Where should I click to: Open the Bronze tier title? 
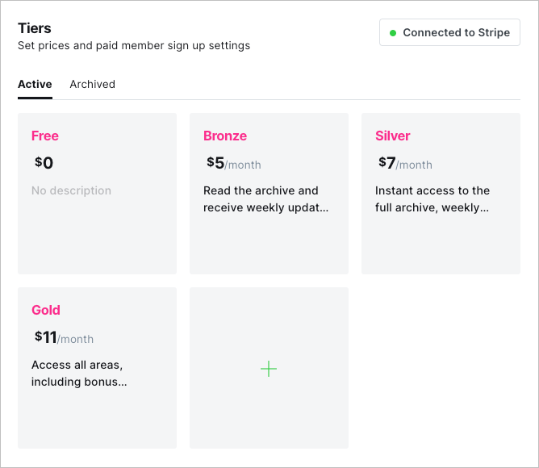coord(225,136)
